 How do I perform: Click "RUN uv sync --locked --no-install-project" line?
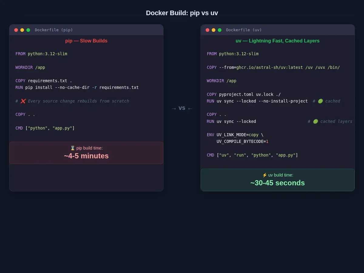(x=257, y=101)
